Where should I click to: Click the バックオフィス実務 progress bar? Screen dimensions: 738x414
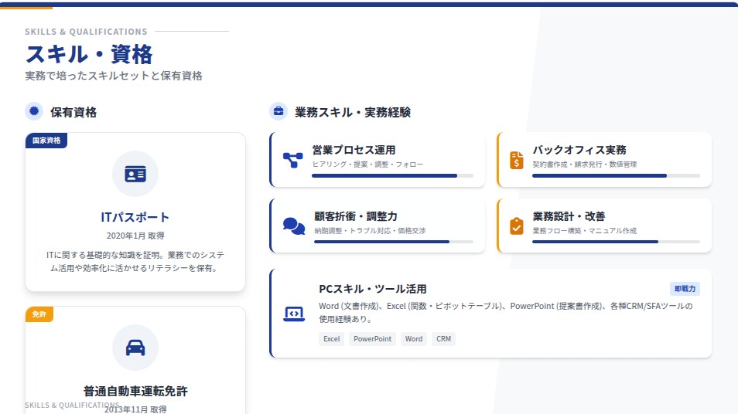click(616, 176)
